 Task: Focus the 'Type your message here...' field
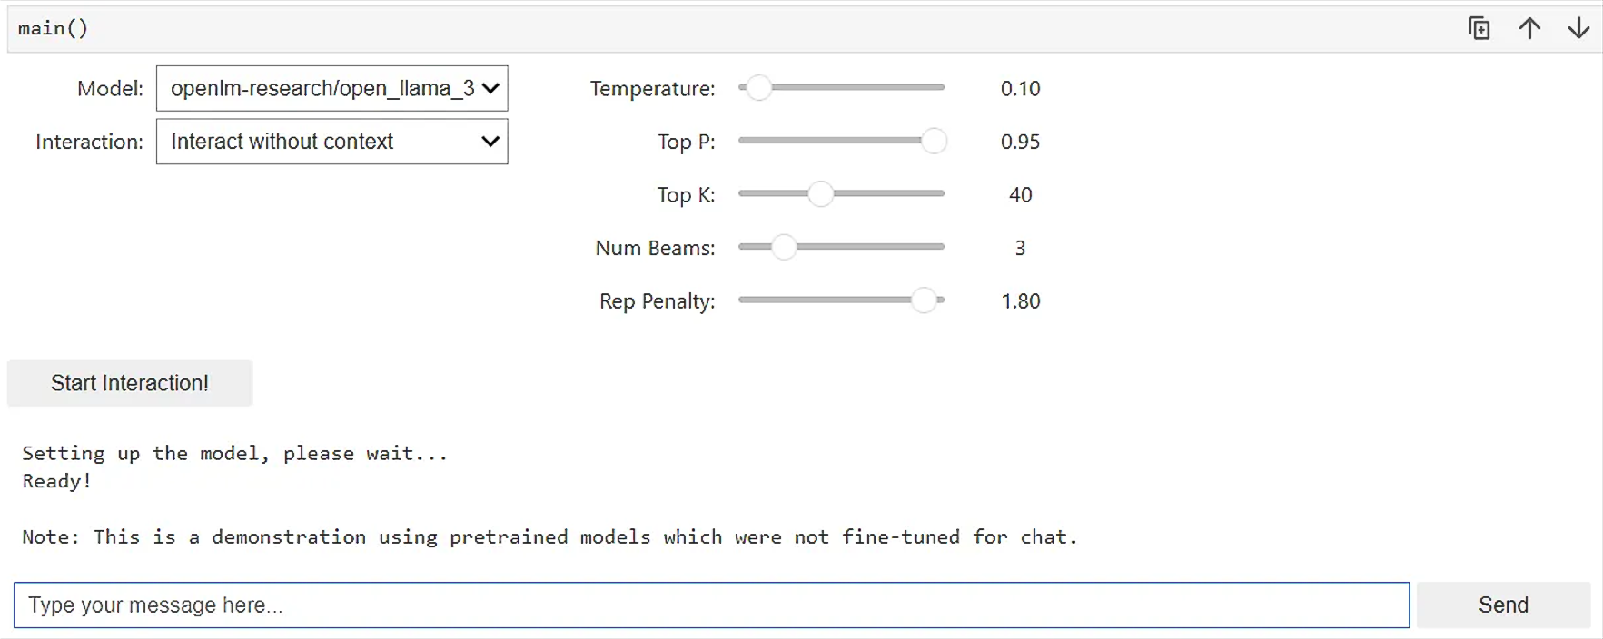click(x=711, y=605)
